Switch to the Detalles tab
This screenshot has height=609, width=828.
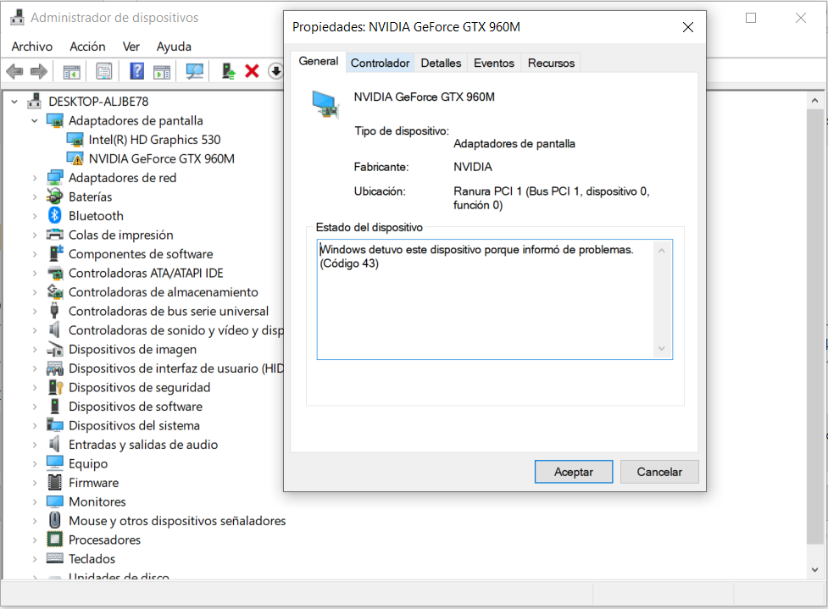(441, 63)
